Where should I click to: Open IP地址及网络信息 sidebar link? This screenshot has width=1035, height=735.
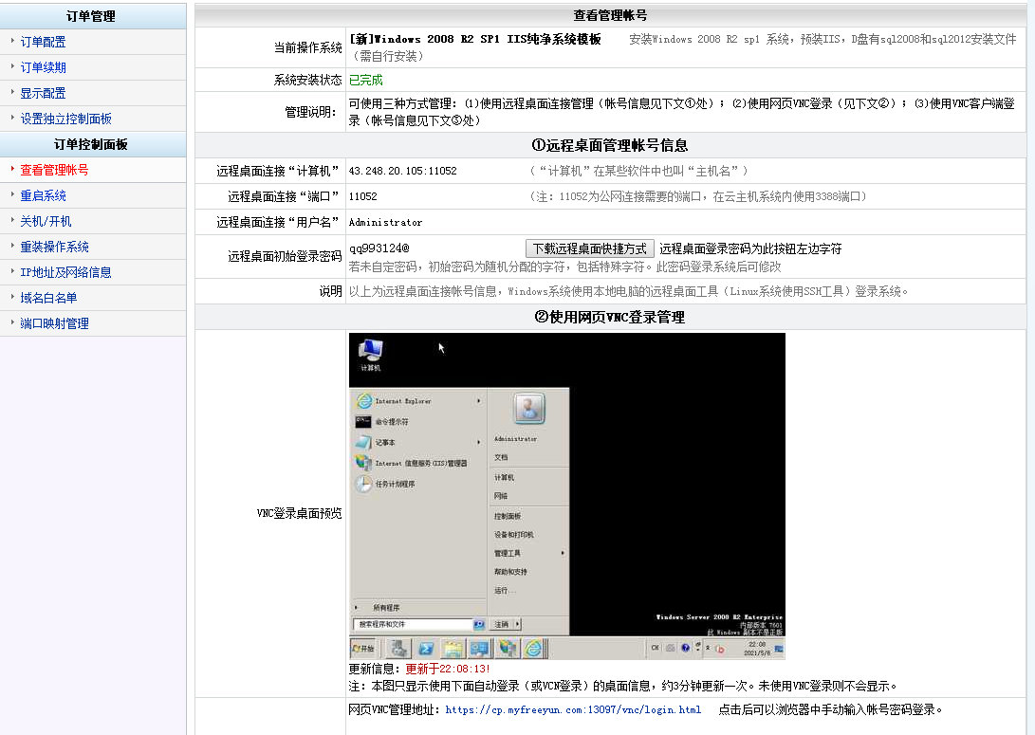[66, 272]
